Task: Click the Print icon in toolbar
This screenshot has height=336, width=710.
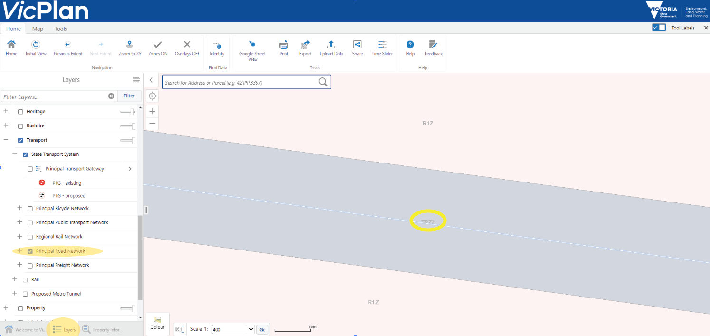Action: pyautogui.click(x=284, y=45)
